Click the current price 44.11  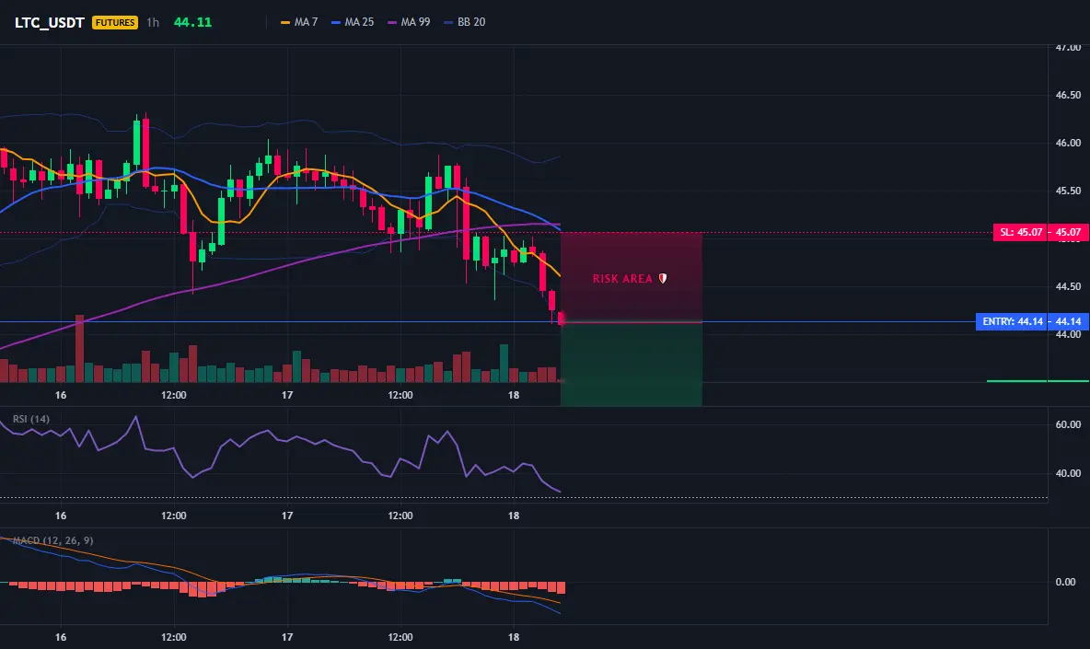(x=192, y=22)
